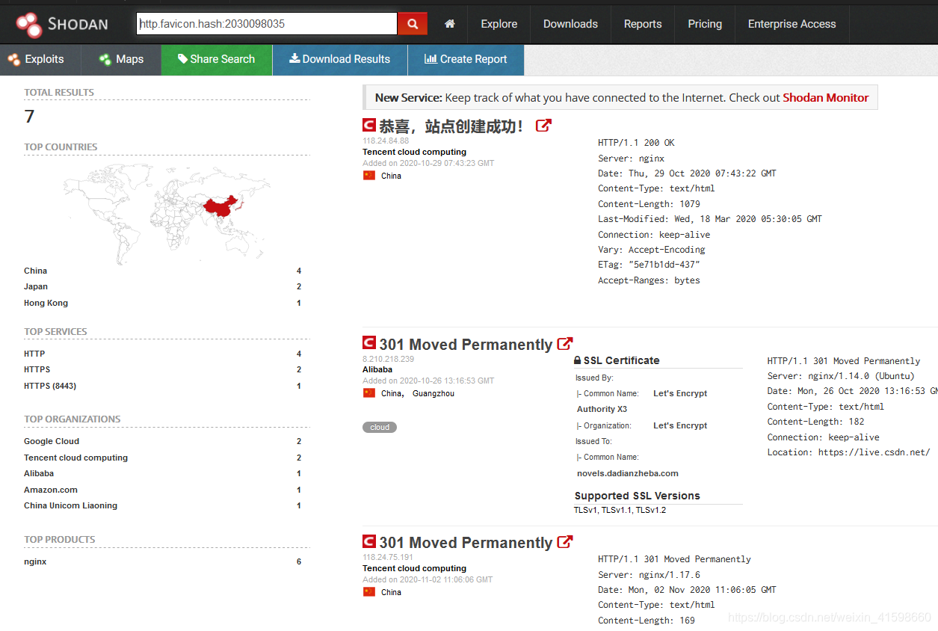Go to the home icon
The height and width of the screenshot is (631, 938).
pos(450,24)
